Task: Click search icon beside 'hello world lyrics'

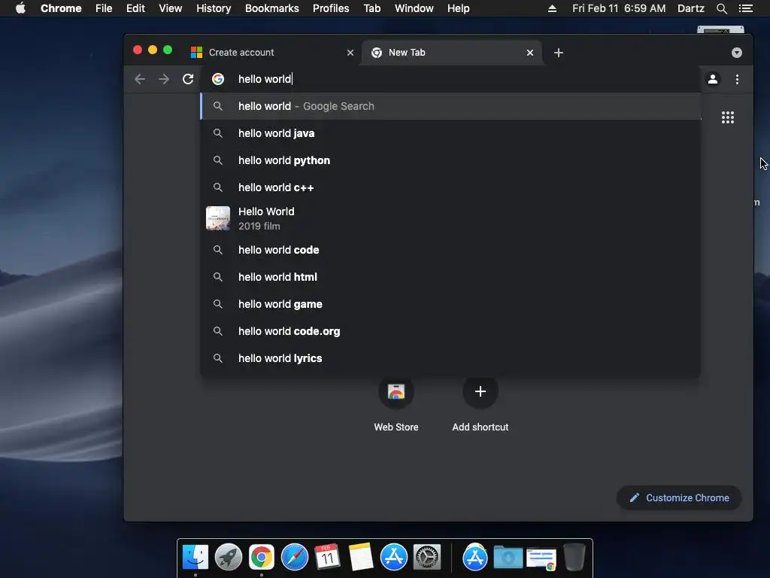Action: tap(217, 357)
